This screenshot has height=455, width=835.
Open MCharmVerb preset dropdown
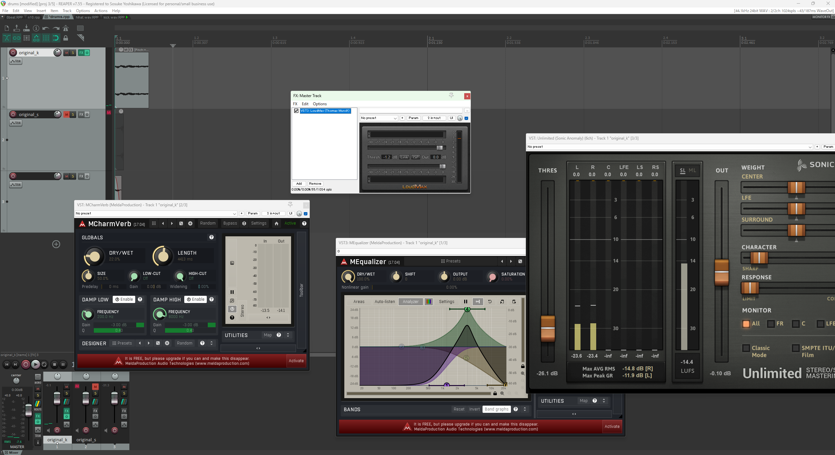click(156, 213)
